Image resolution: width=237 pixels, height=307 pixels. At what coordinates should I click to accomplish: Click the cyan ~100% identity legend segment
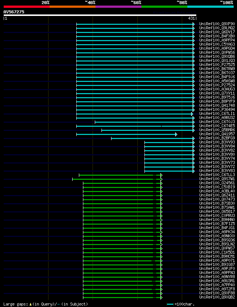210,7
